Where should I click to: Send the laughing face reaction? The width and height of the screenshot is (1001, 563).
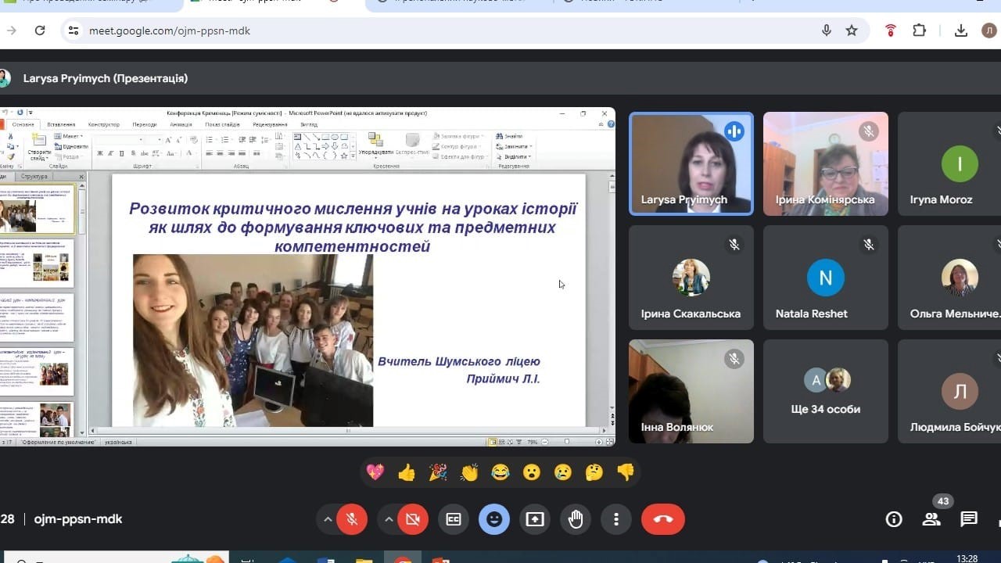pos(500,472)
